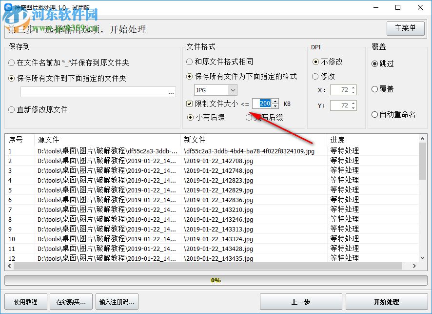Select row with 2019-01-22_143246.jpg
Image resolution: width=432 pixels, height=314 pixels.
(212, 219)
